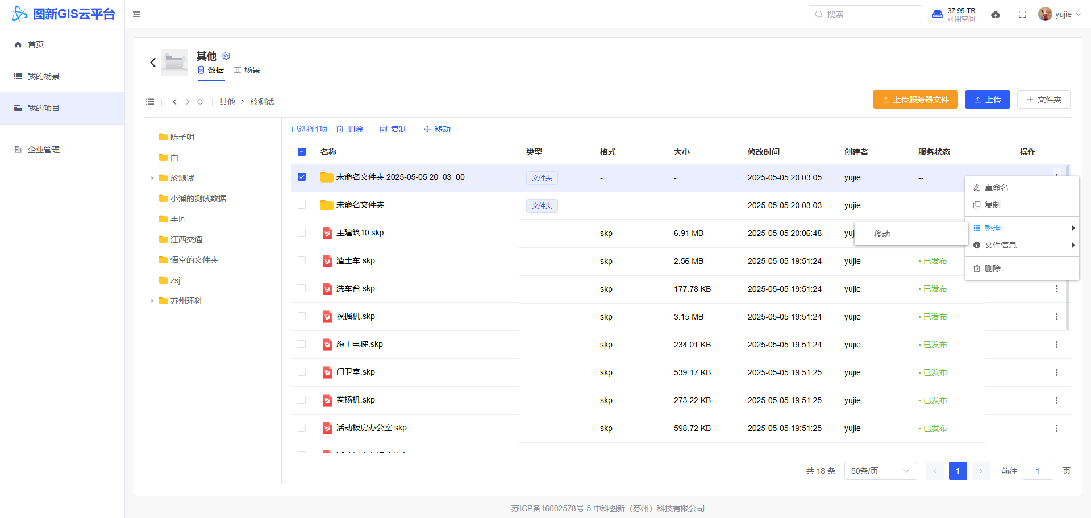
Task: Switch to the 场景 tab
Action: tap(247, 70)
